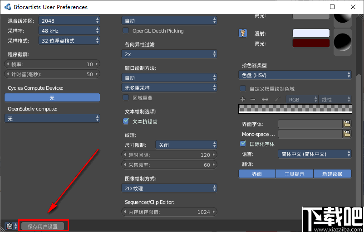
Task: Open 窗口绘制方法 自动 dropdown
Action: pos(169,77)
